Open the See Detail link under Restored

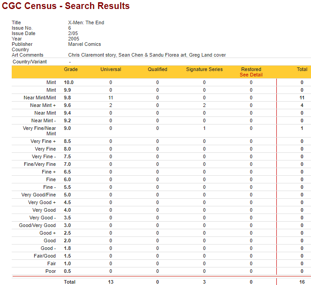click(251, 75)
